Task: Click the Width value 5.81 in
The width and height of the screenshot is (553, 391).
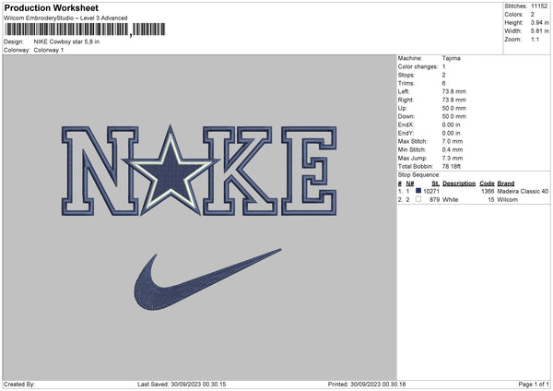Action: pos(539,31)
